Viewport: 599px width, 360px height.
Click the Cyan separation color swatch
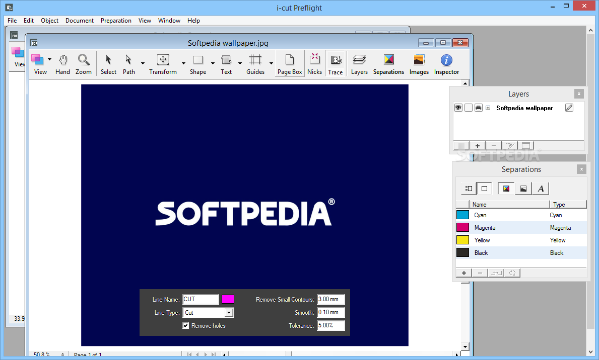[x=462, y=215]
